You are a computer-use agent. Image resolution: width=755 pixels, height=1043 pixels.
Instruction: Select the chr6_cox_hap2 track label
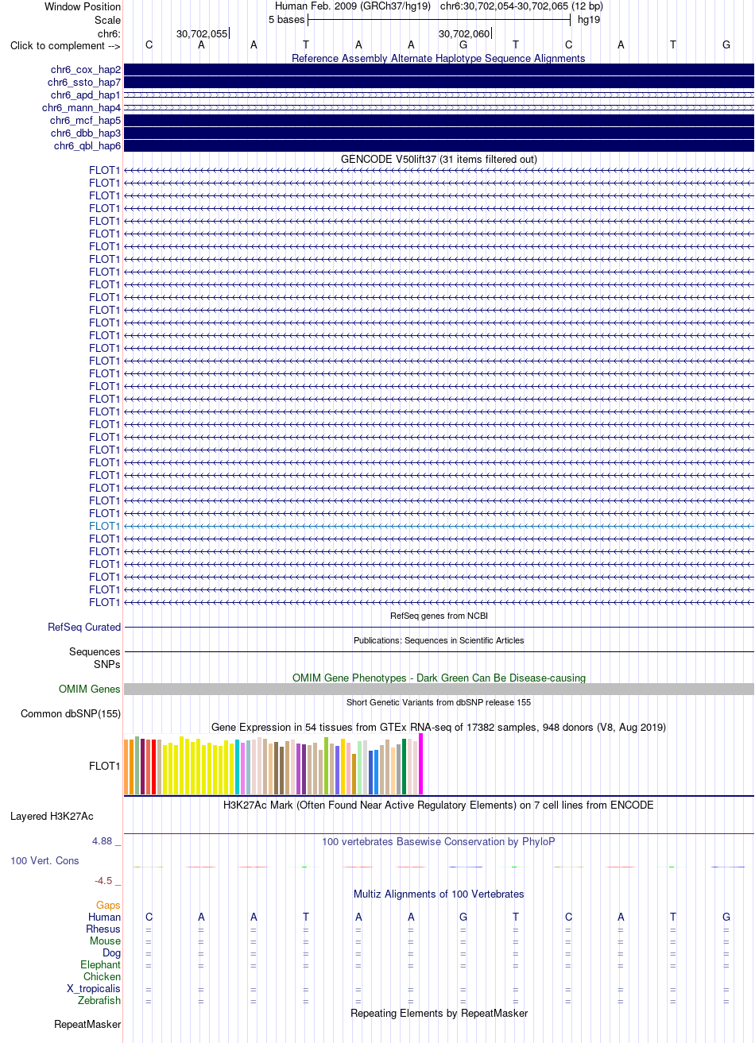coord(84,70)
